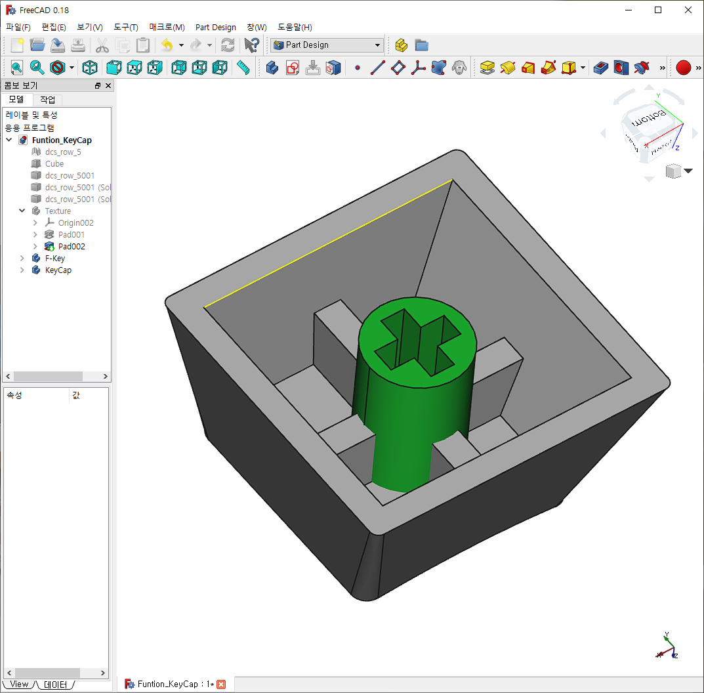
Task: Click the Hole tool icon
Action: [621, 68]
